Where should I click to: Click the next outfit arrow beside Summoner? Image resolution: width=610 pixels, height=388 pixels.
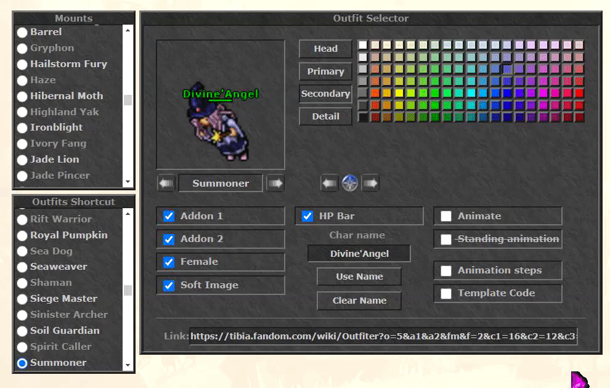(x=275, y=183)
